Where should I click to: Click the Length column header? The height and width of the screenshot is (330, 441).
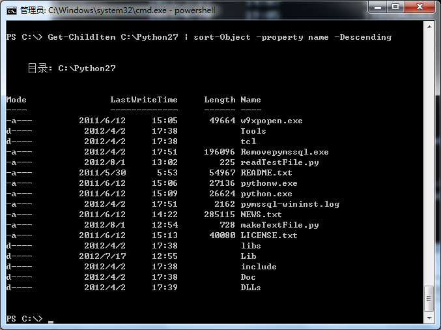220,100
